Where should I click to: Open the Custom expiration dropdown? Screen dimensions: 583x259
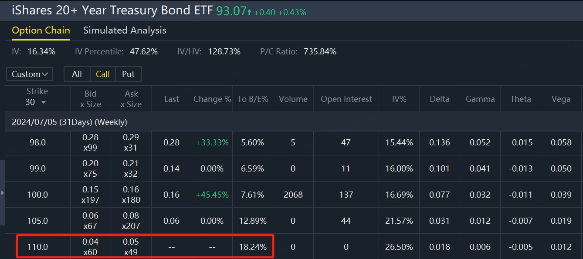[30, 74]
